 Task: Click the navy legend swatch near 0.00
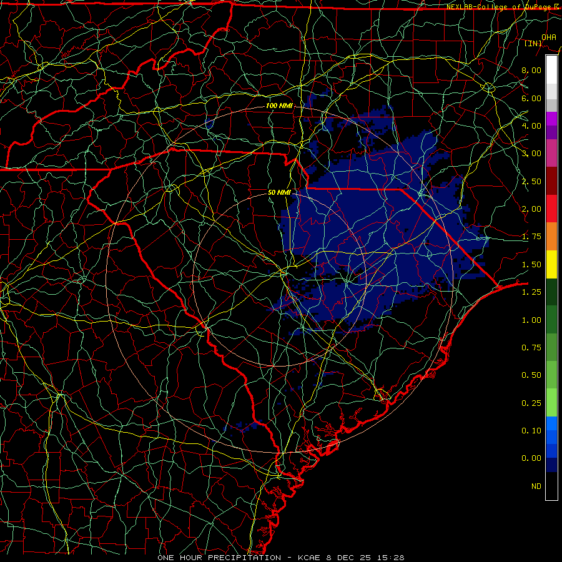point(551,465)
